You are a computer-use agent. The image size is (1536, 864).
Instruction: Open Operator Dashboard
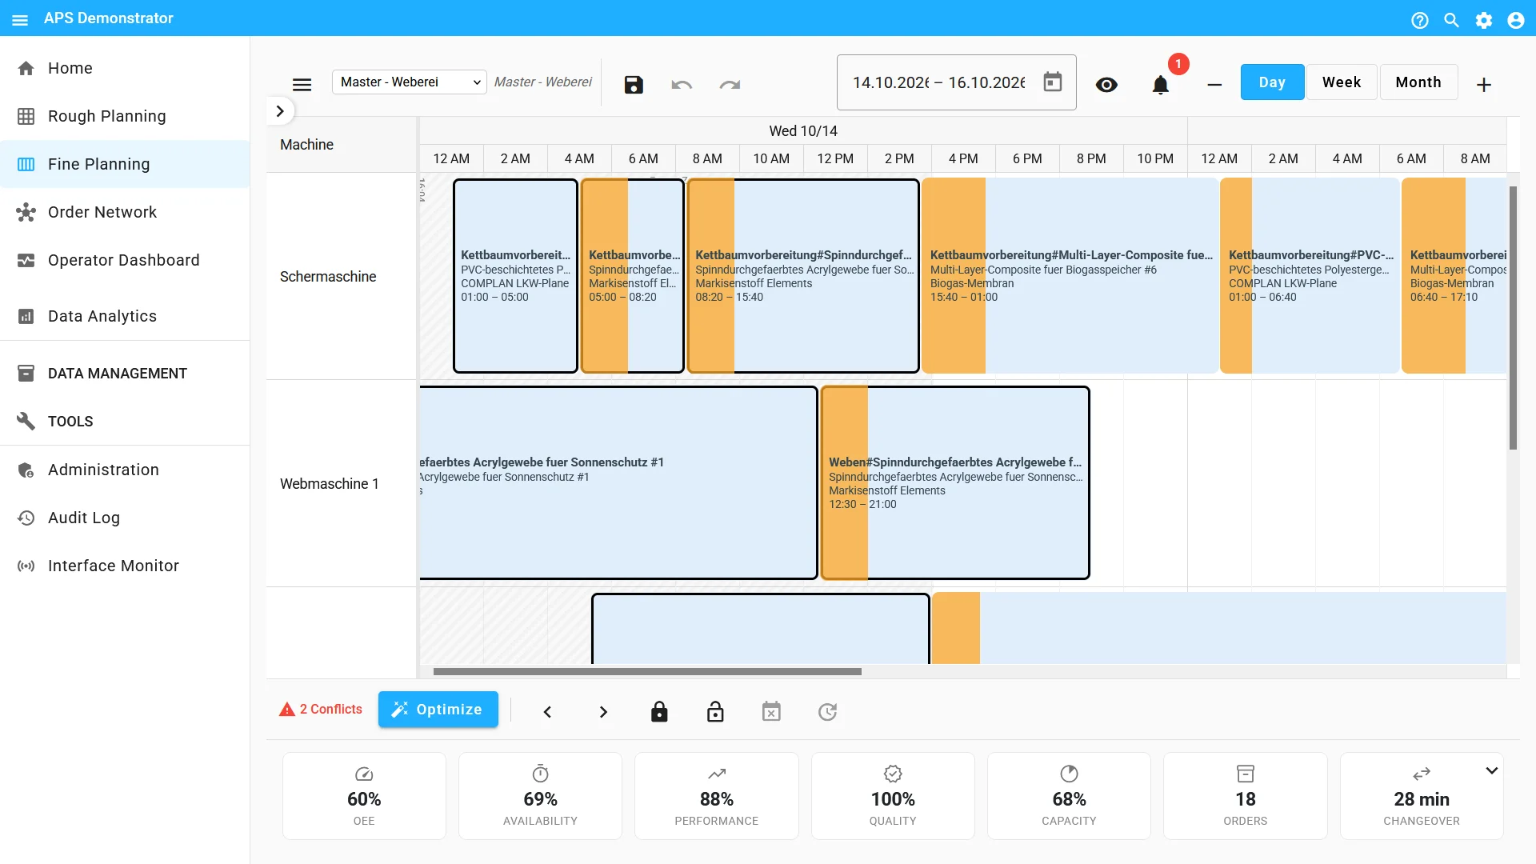(x=125, y=260)
